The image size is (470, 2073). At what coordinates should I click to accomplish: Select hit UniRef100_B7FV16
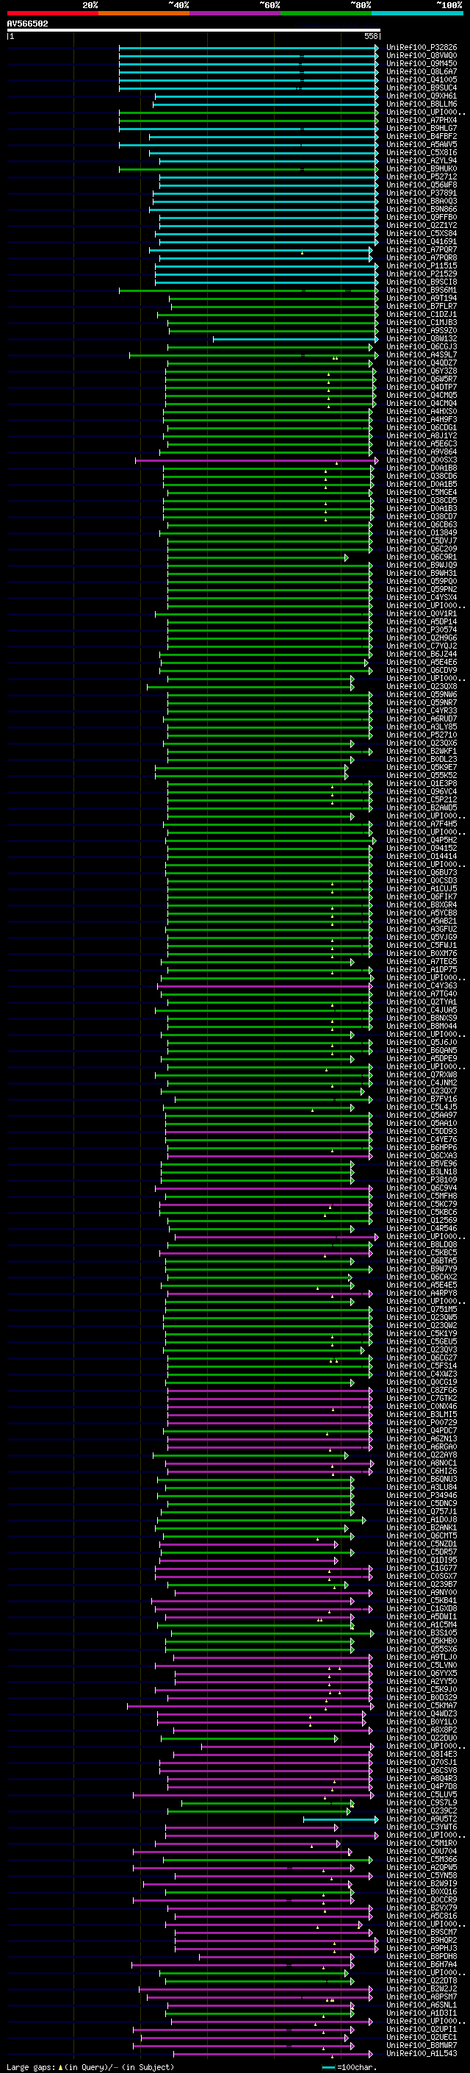(421, 1099)
